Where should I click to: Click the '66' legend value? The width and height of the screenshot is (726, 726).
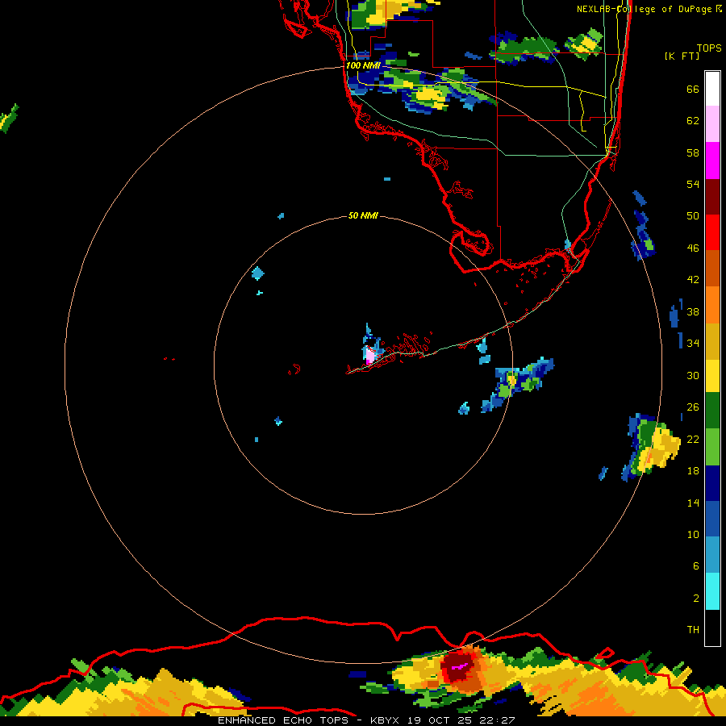(x=693, y=89)
